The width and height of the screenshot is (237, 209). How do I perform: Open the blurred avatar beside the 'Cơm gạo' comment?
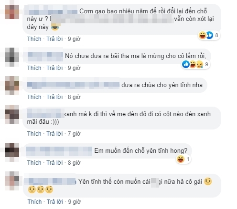pos(12,12)
